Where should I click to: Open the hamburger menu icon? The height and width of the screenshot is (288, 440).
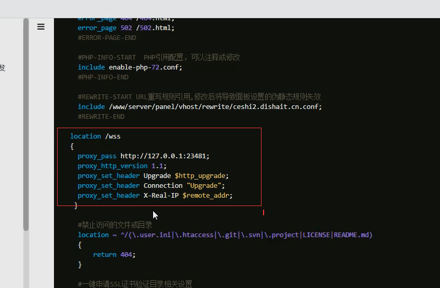[41, 26]
